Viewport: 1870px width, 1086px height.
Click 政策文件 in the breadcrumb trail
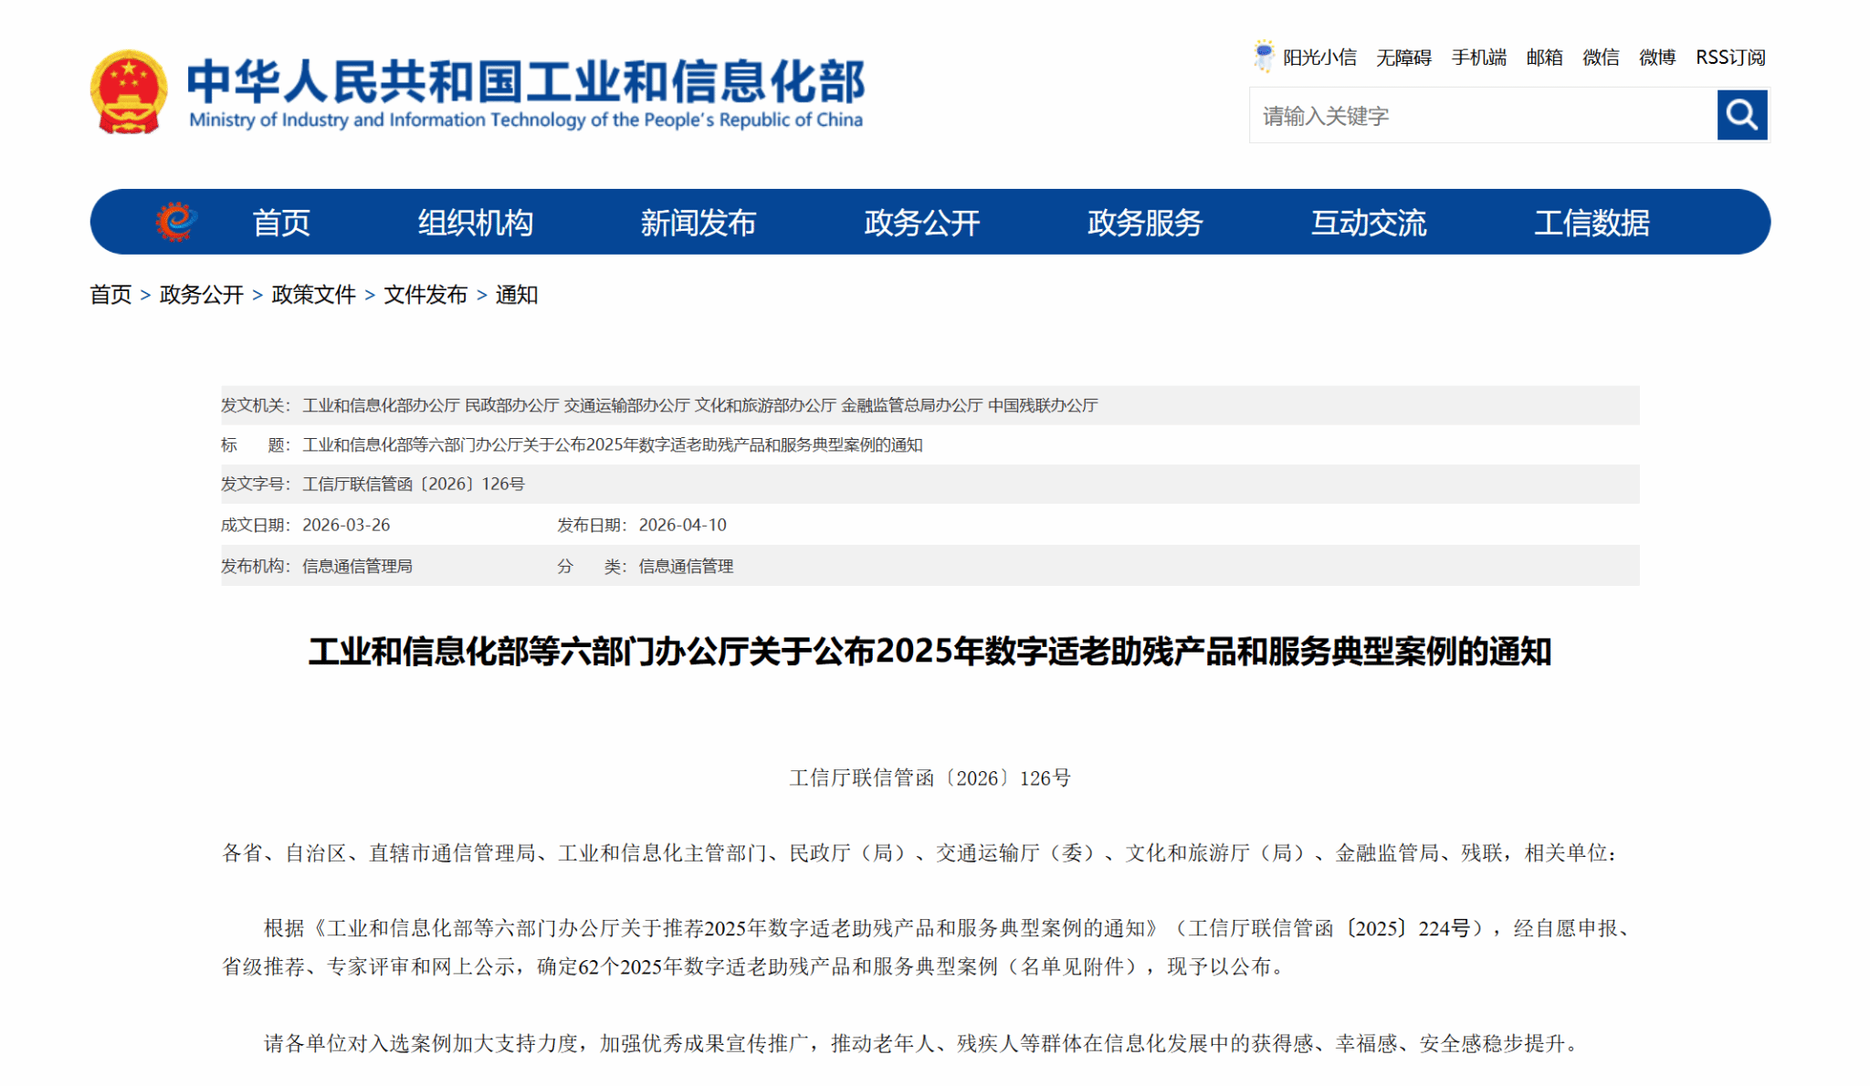point(313,295)
